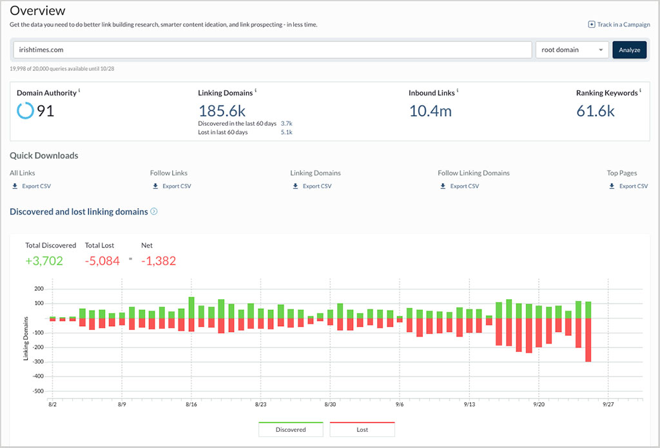Viewport: 660px width, 448px height.
Task: Click the +3,702 Total Discovered value
Action: 44,261
